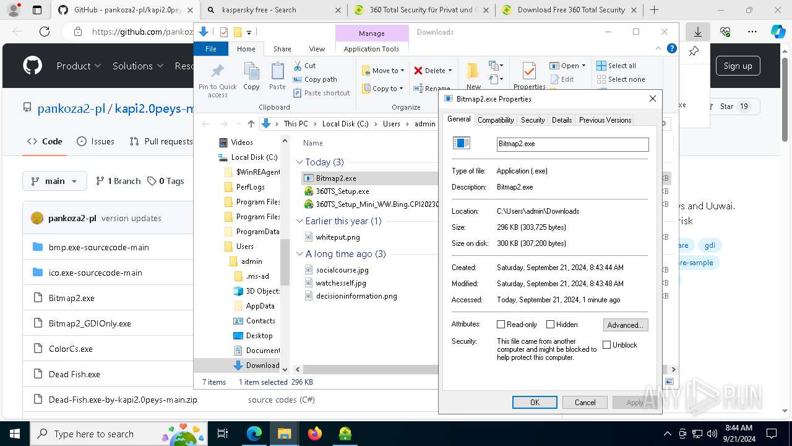792x446 pixels.
Task: Open Details tab in Properties
Action: pyautogui.click(x=562, y=120)
